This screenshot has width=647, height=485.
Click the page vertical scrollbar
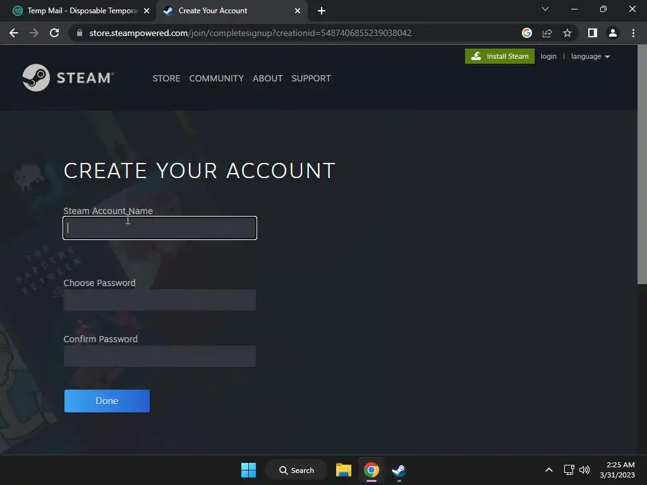642,165
